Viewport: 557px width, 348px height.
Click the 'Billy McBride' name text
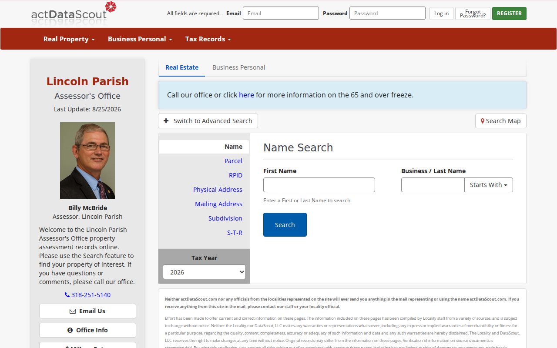[x=87, y=208]
